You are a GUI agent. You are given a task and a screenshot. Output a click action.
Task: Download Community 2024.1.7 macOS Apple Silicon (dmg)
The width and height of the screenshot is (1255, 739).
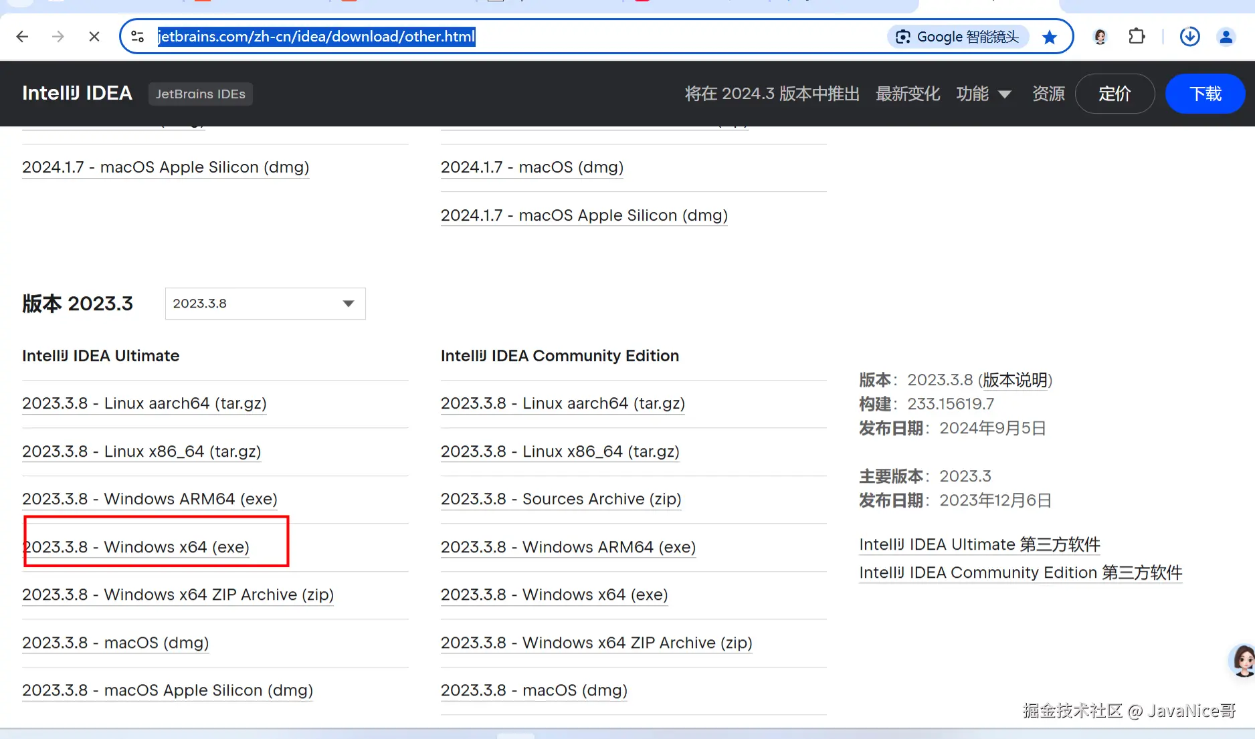pyautogui.click(x=584, y=215)
